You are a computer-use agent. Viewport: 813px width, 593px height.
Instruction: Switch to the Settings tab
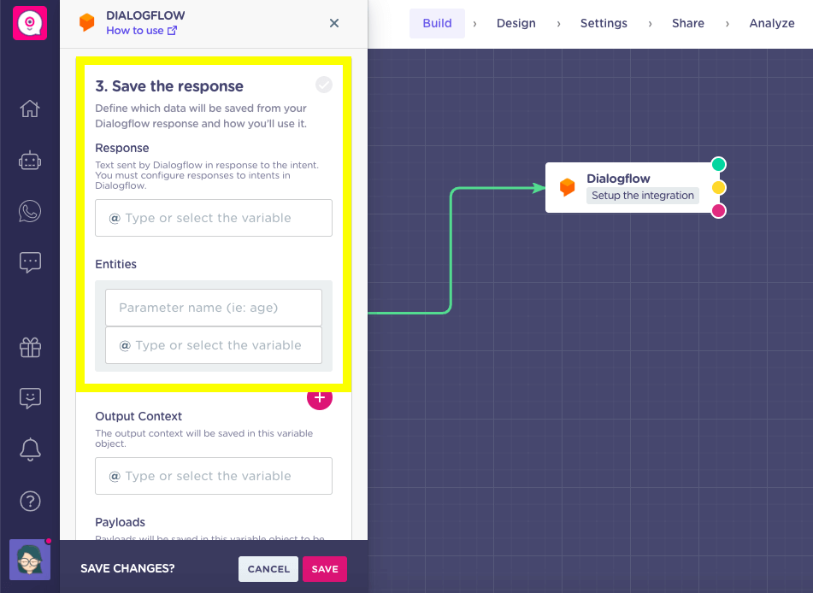pyautogui.click(x=604, y=23)
